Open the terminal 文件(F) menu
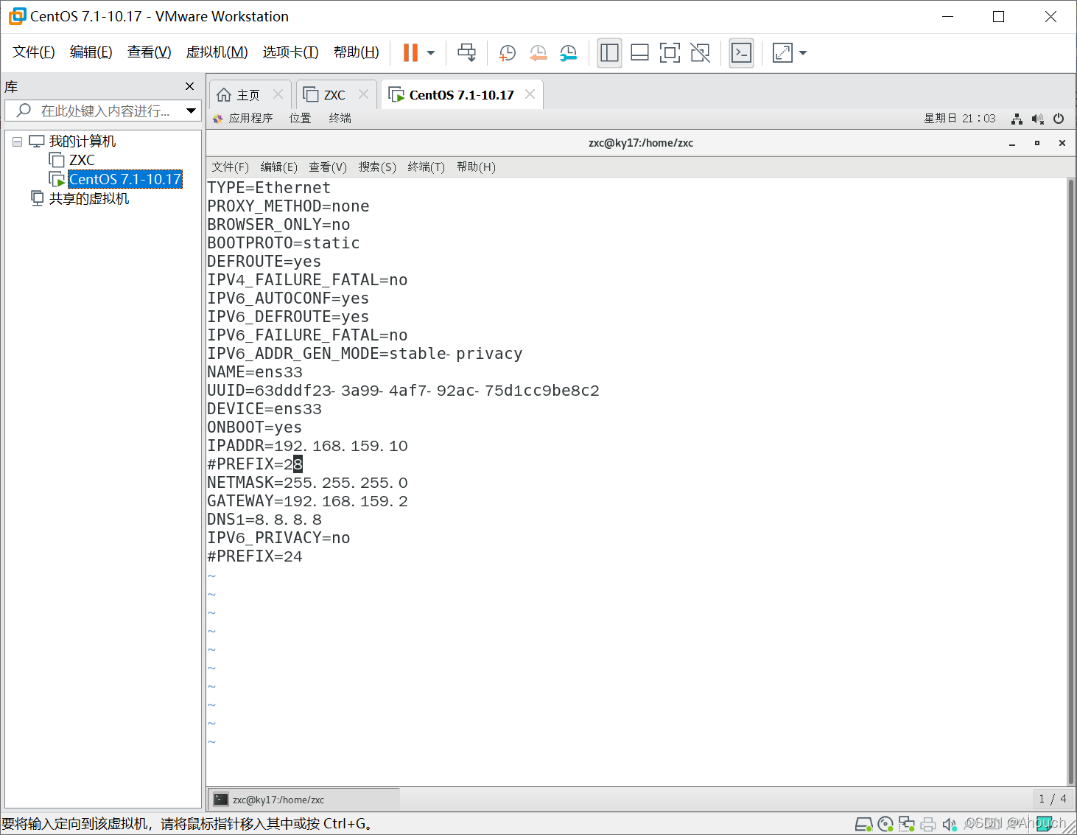1077x835 pixels. point(231,167)
